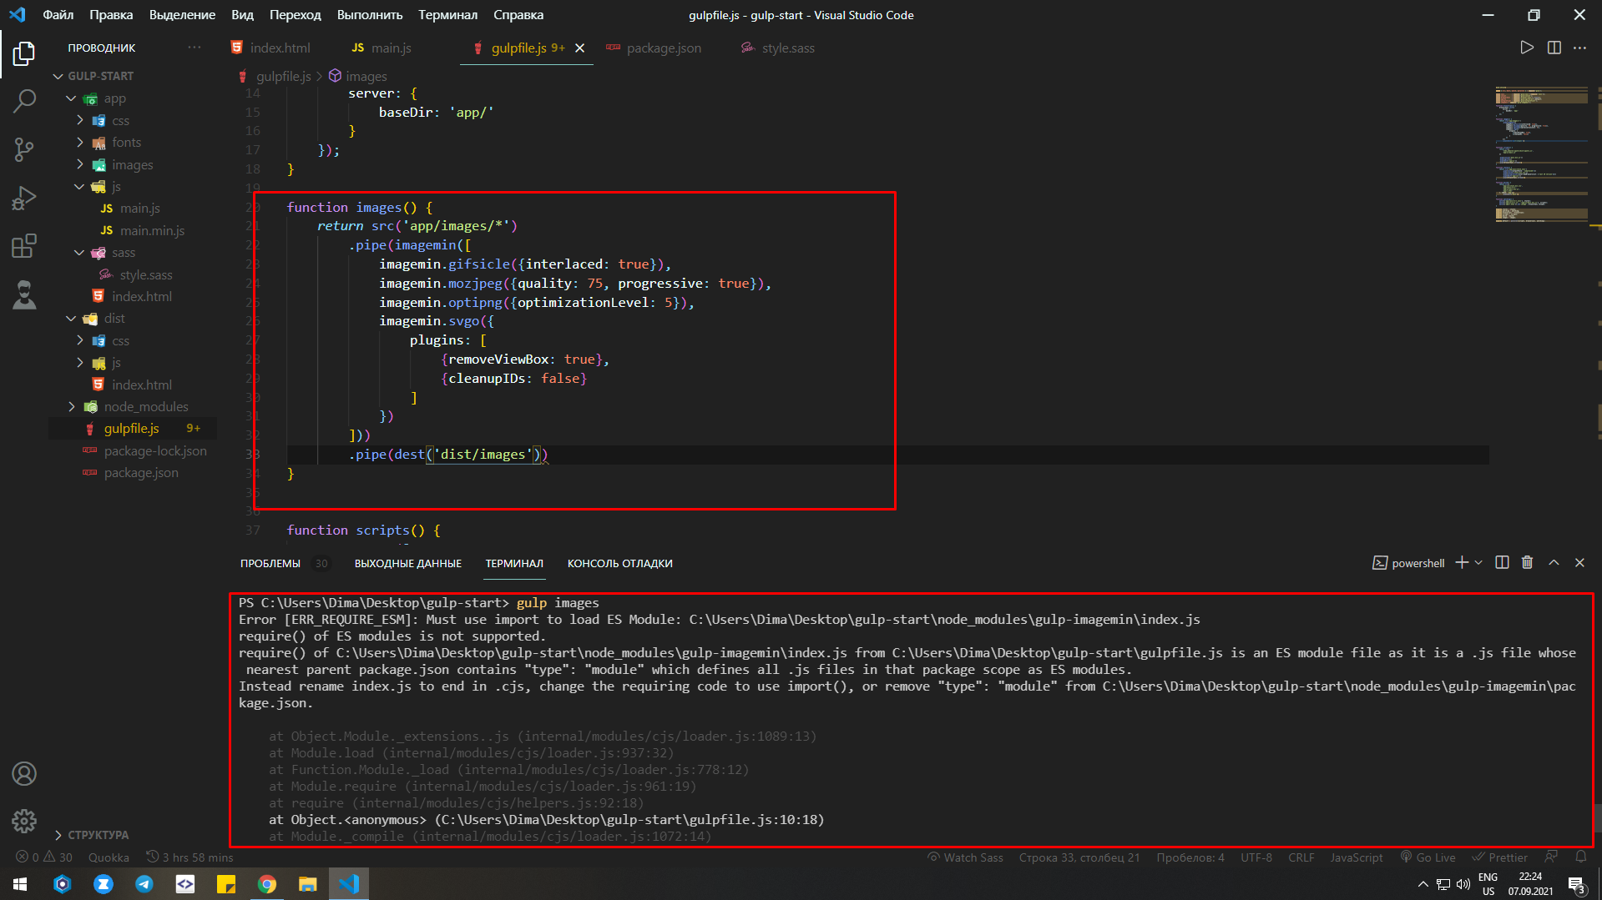Switch to the package.json tab
Image resolution: width=1602 pixels, height=900 pixels.
[654, 48]
